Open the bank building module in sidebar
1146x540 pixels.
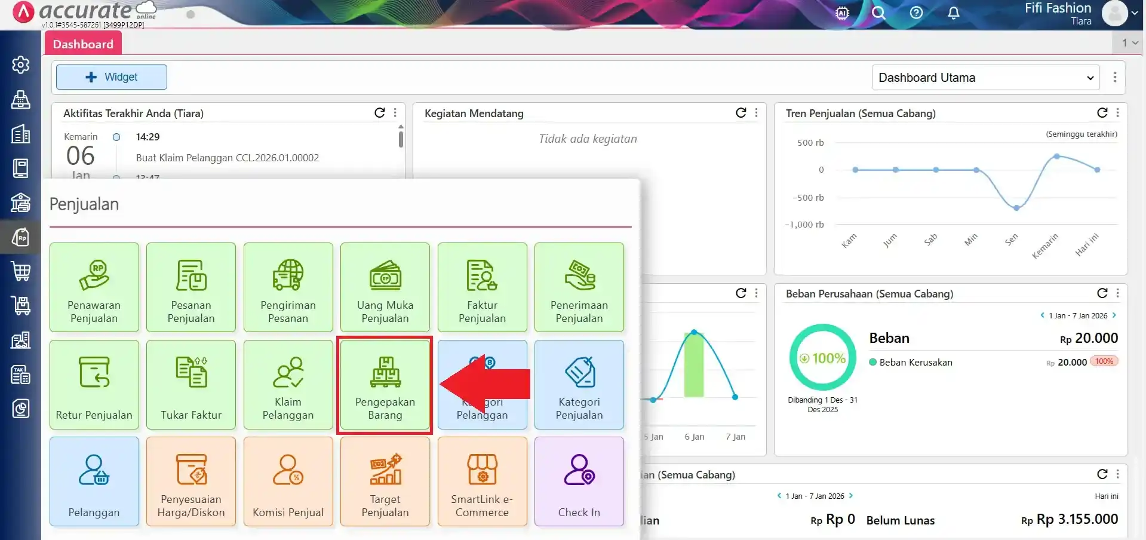(x=21, y=202)
